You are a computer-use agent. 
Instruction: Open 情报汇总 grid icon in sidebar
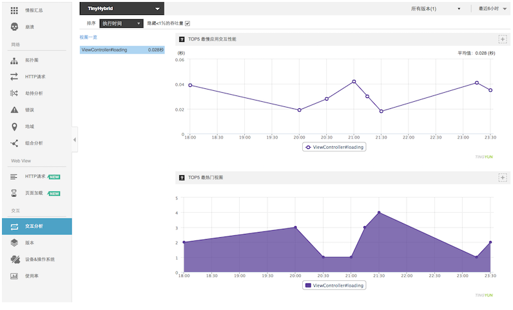(x=14, y=10)
